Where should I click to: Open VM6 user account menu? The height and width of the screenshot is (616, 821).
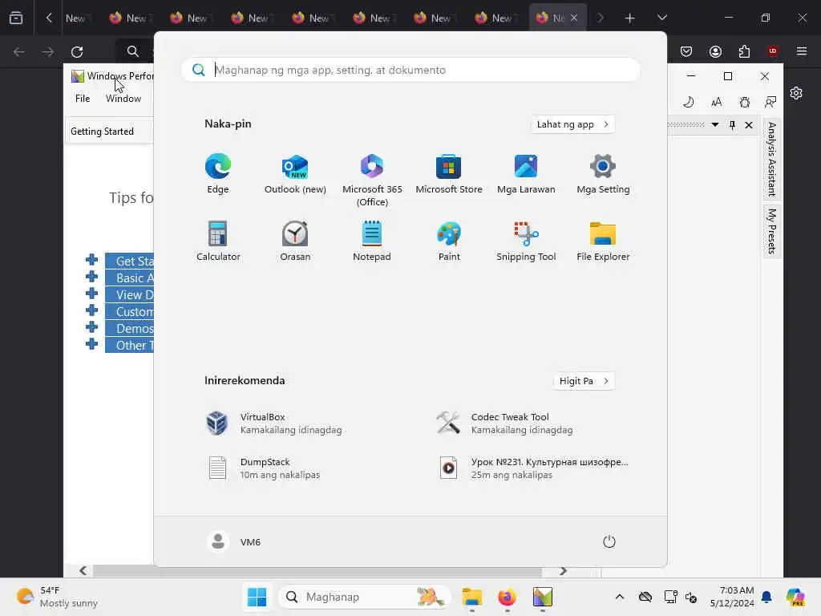pyautogui.click(x=234, y=541)
